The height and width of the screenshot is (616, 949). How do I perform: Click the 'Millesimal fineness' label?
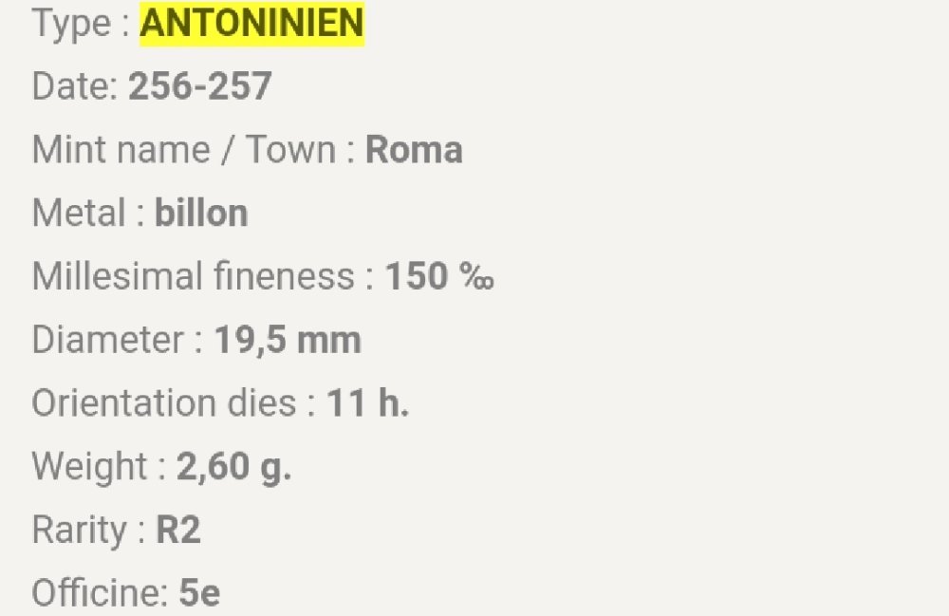[193, 277]
